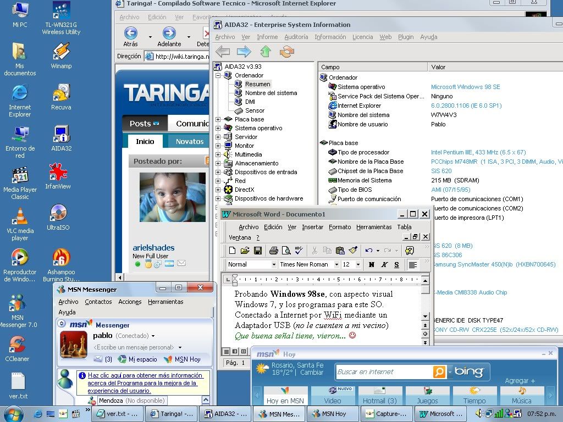
Task: Click the Windows Start orb
Action: [x=13, y=414]
